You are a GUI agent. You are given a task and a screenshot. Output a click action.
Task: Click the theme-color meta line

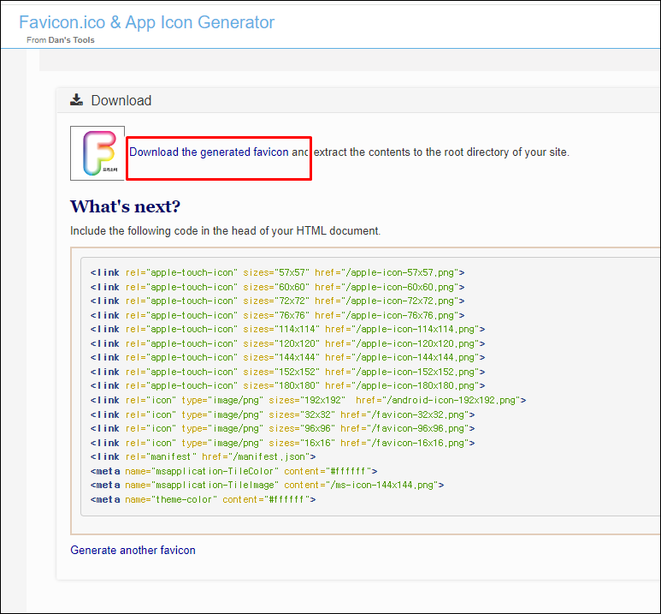coord(203,499)
